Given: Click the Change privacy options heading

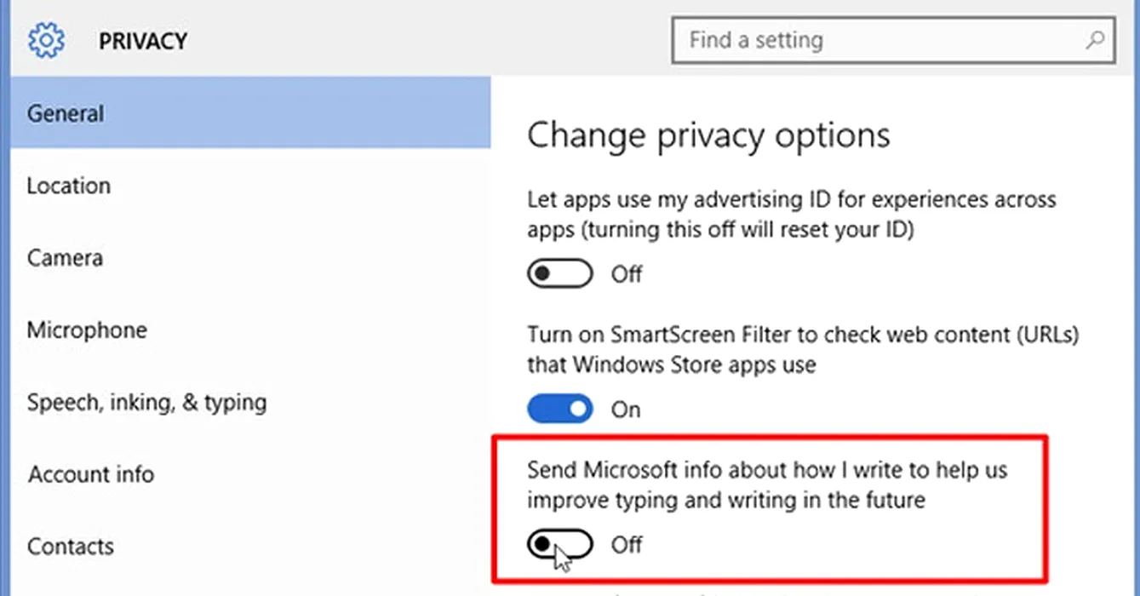Looking at the screenshot, I should (x=708, y=135).
